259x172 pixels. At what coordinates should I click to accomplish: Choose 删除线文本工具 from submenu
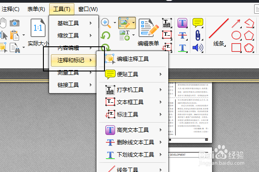132,142
